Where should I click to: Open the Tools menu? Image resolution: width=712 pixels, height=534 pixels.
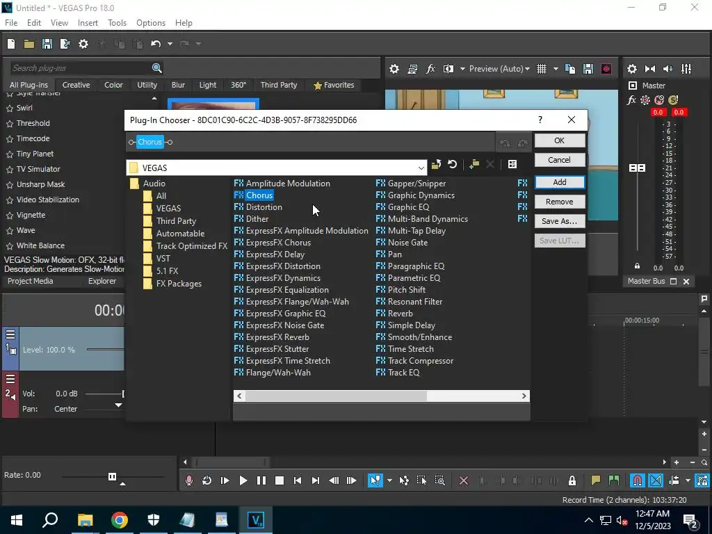117,23
